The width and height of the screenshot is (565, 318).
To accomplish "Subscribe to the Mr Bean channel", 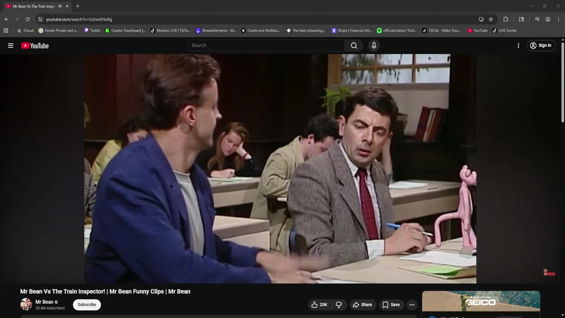I will tap(87, 304).
